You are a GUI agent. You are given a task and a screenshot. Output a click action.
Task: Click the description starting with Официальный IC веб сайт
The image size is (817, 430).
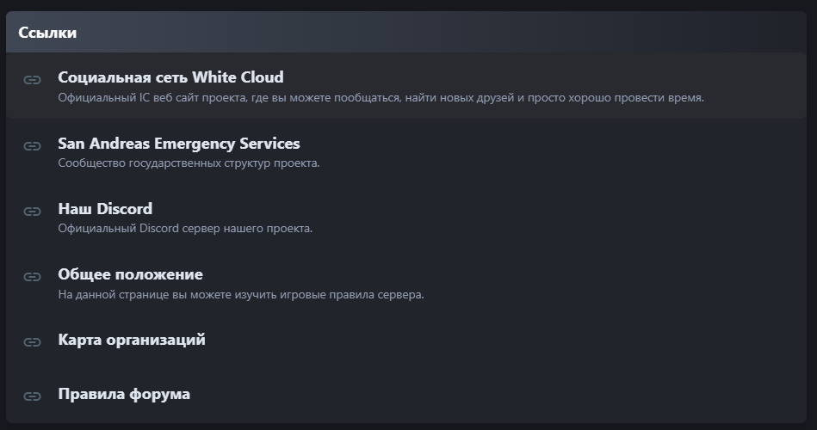pyautogui.click(x=381, y=97)
